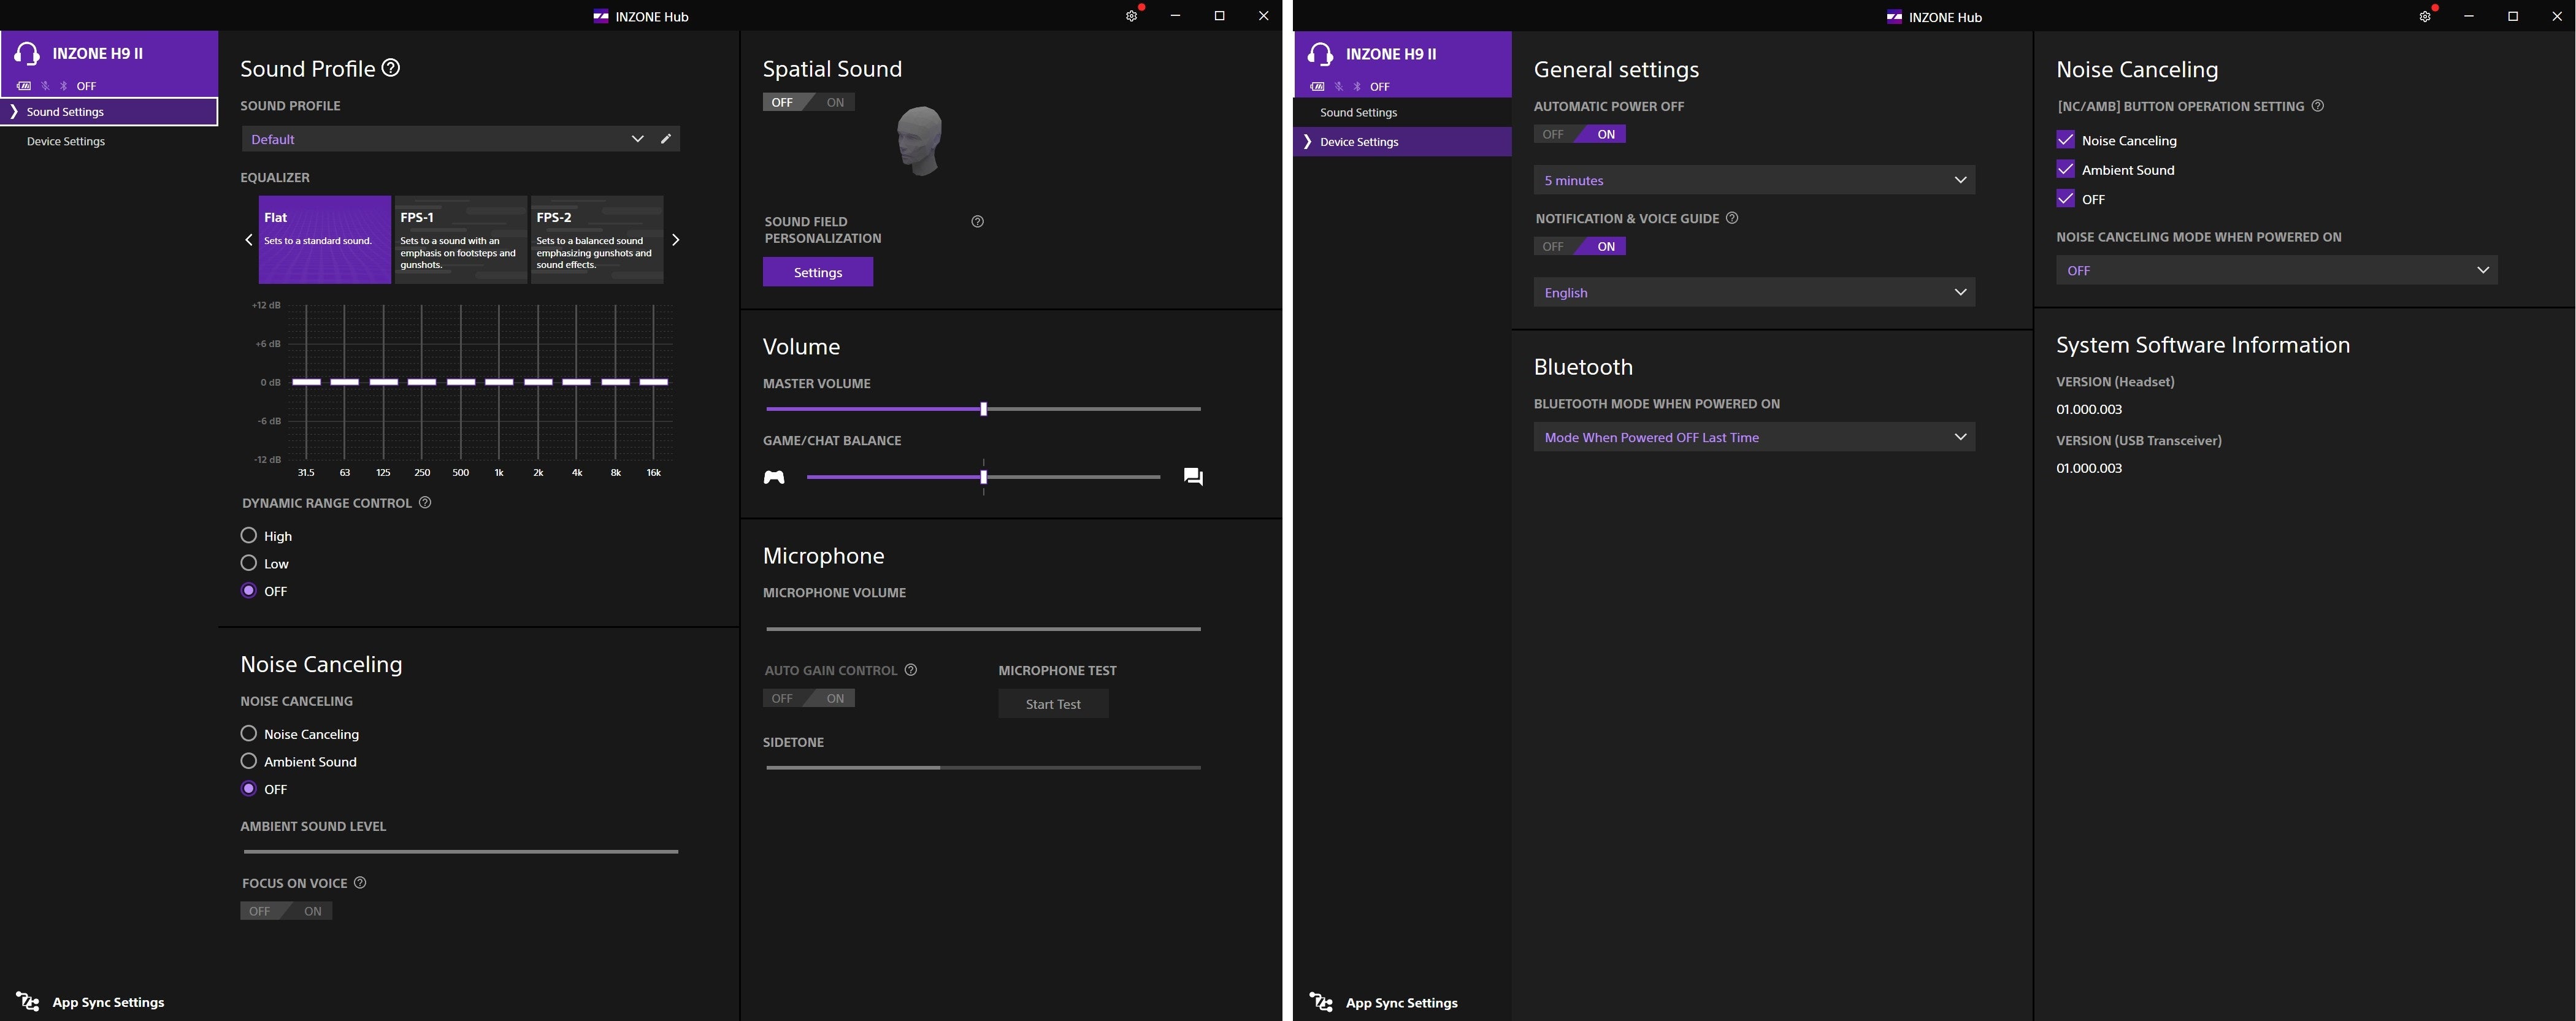The height and width of the screenshot is (1021, 2576).
Task: Click the help icon next to Sound Profile
Action: (x=392, y=68)
